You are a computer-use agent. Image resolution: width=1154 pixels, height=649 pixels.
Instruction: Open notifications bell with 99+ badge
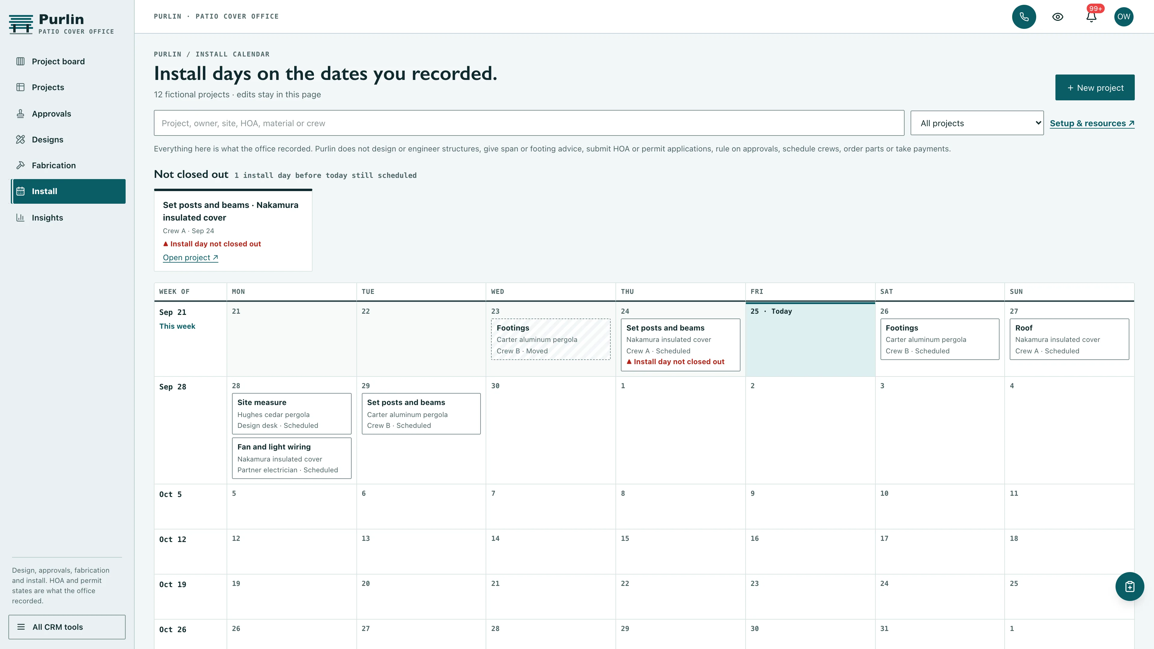[x=1091, y=17]
